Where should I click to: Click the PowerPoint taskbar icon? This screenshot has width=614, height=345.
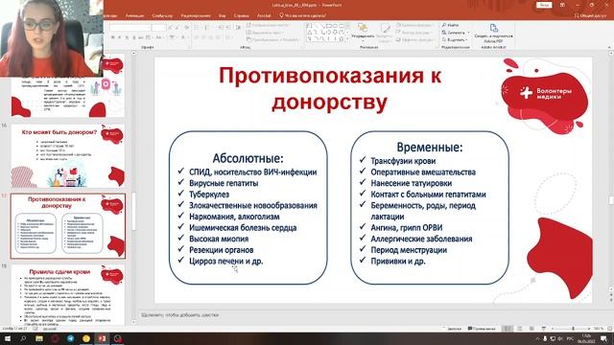(x=103, y=338)
